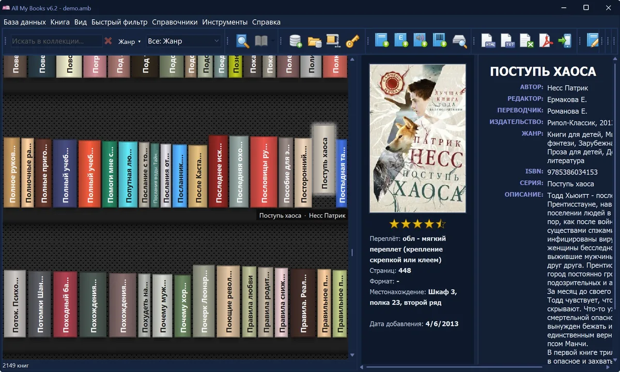Click the Поступь хаоса cover image
The image size is (620, 372).
(x=417, y=138)
